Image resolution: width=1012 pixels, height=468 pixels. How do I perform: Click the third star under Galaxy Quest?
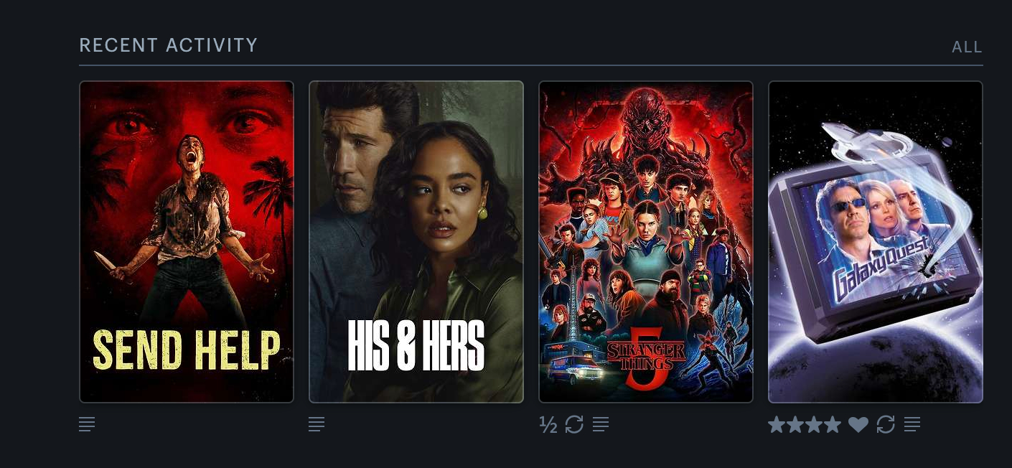click(x=814, y=424)
